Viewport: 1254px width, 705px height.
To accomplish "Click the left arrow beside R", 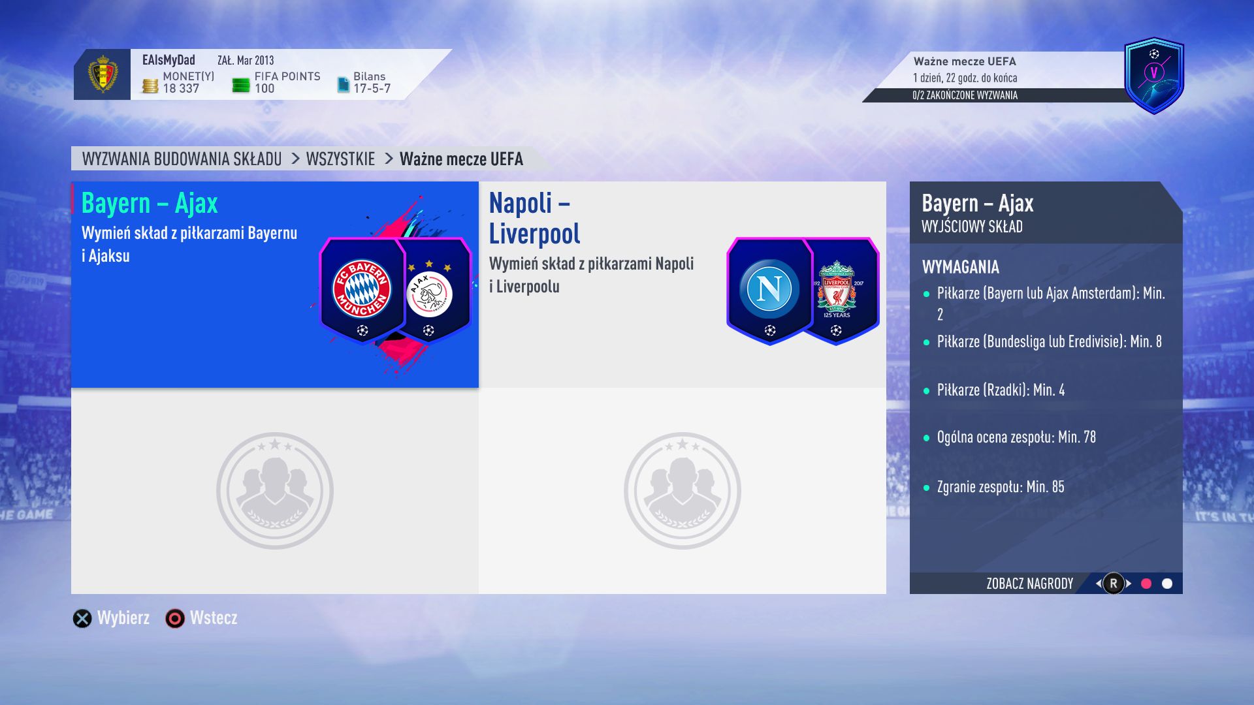I will [1099, 584].
